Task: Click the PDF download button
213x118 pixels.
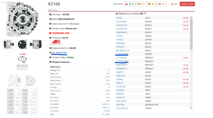Action: (174, 4)
